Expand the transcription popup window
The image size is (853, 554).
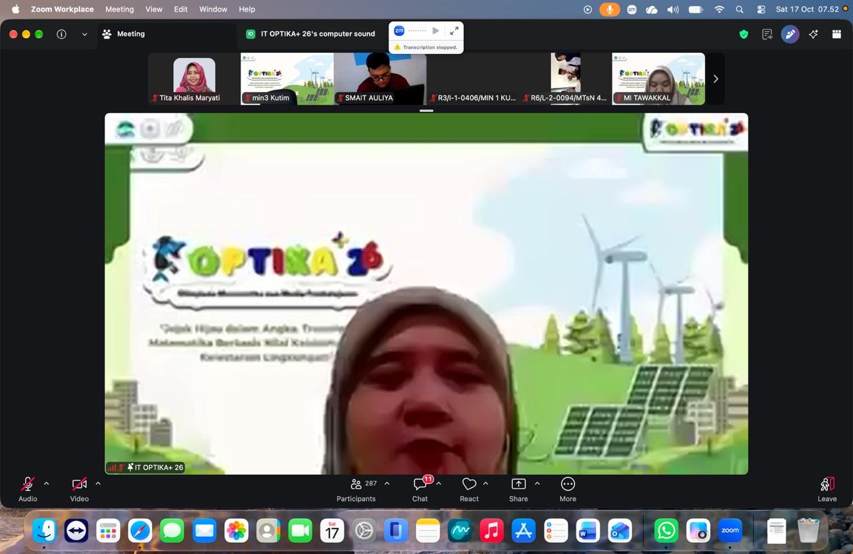coord(454,31)
